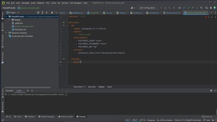Toggle DB Browser tool window stripe
Screen dimensions: 217x122
[2, 58]
